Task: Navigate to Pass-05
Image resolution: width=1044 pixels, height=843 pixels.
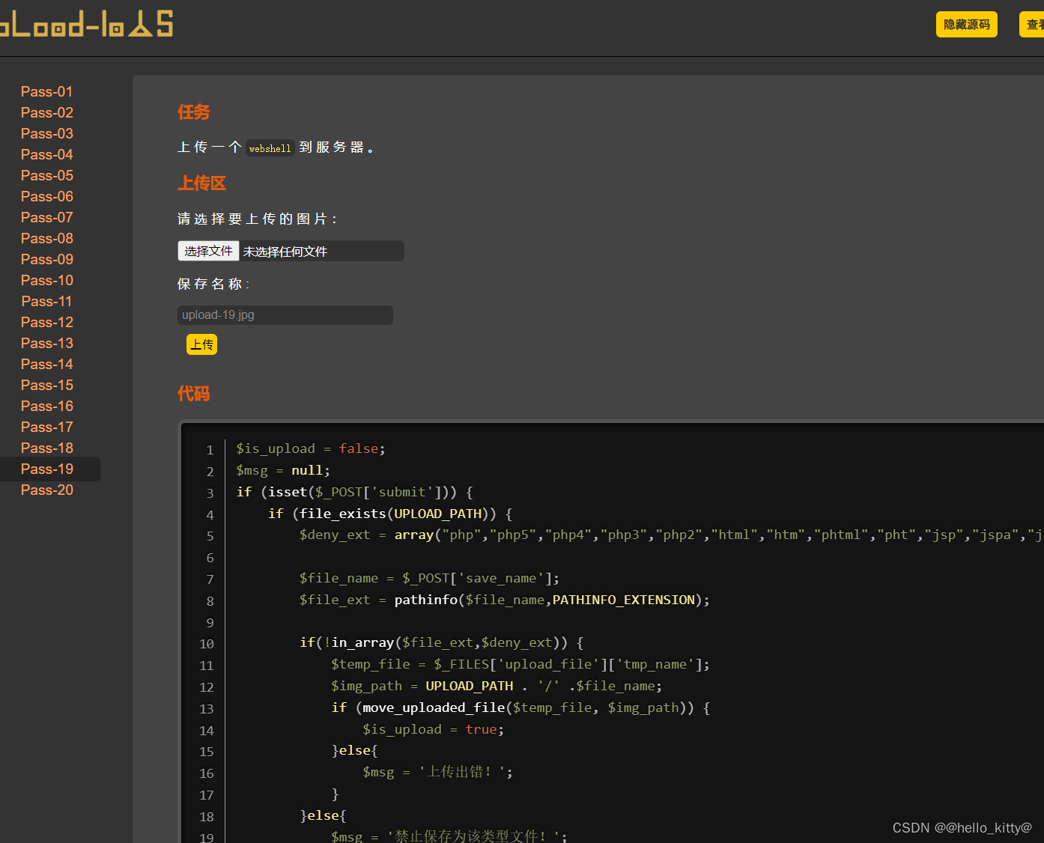Action: (47, 175)
